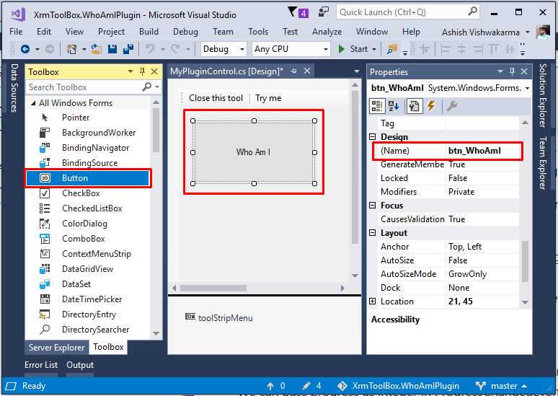The height and width of the screenshot is (396, 558).
Task: Click the notifications flag icon
Action: 292,12
